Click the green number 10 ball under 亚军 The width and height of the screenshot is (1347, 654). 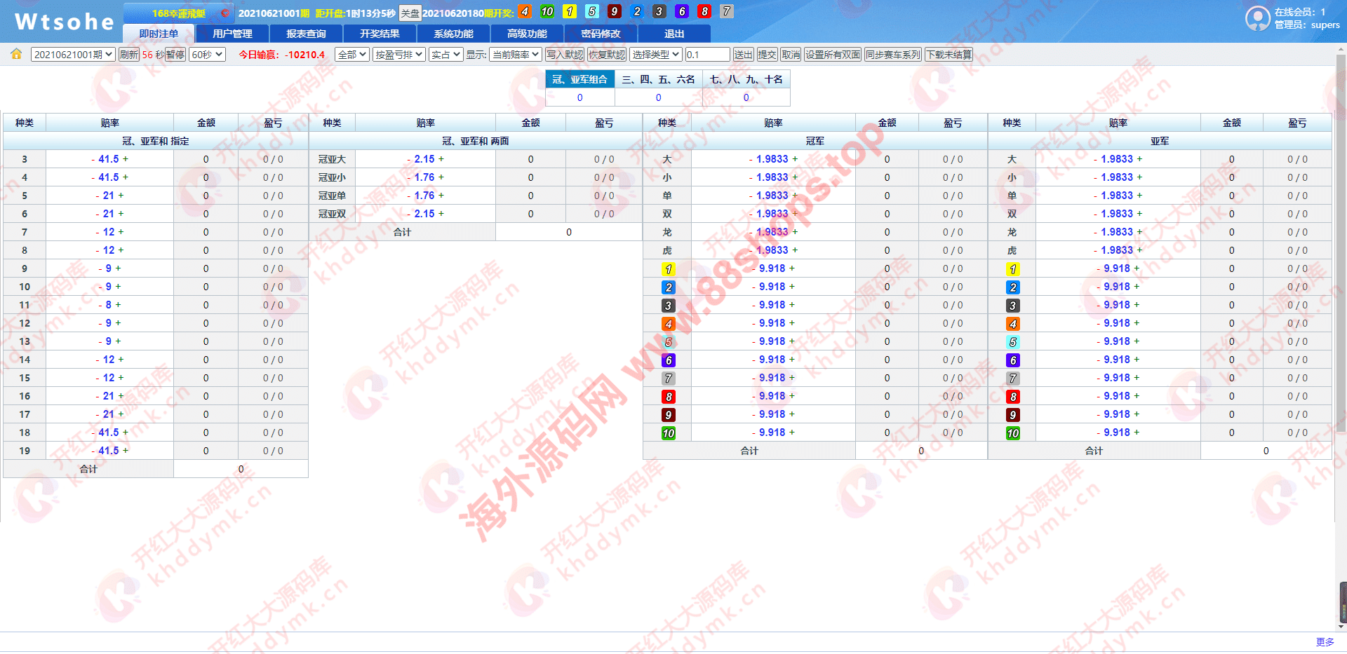click(x=1012, y=433)
